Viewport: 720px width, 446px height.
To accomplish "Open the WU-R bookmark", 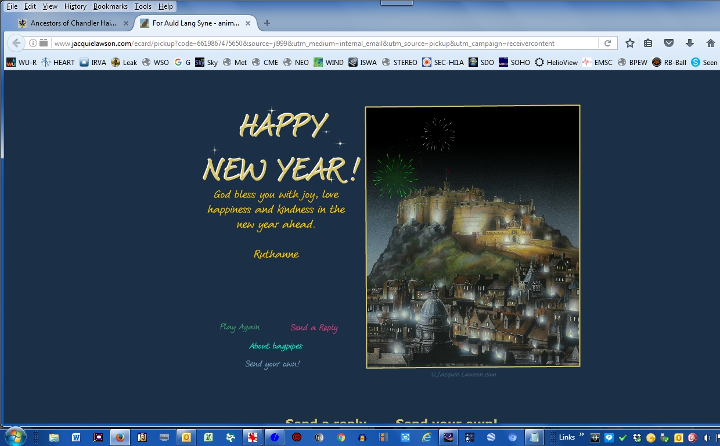I will [21, 62].
